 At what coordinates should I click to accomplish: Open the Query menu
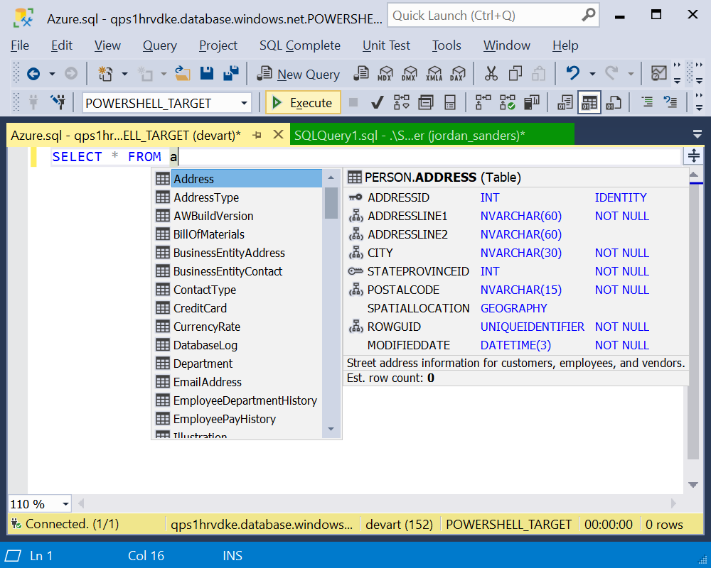(159, 45)
